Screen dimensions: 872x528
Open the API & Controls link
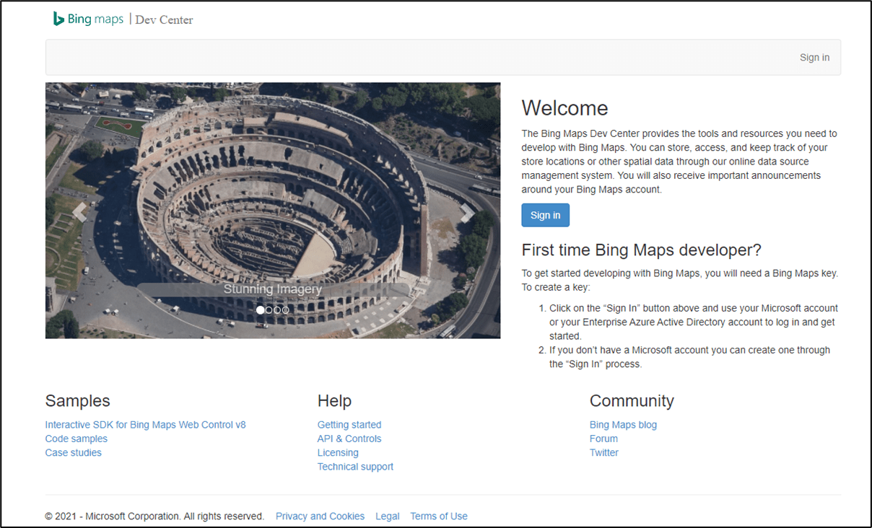349,439
